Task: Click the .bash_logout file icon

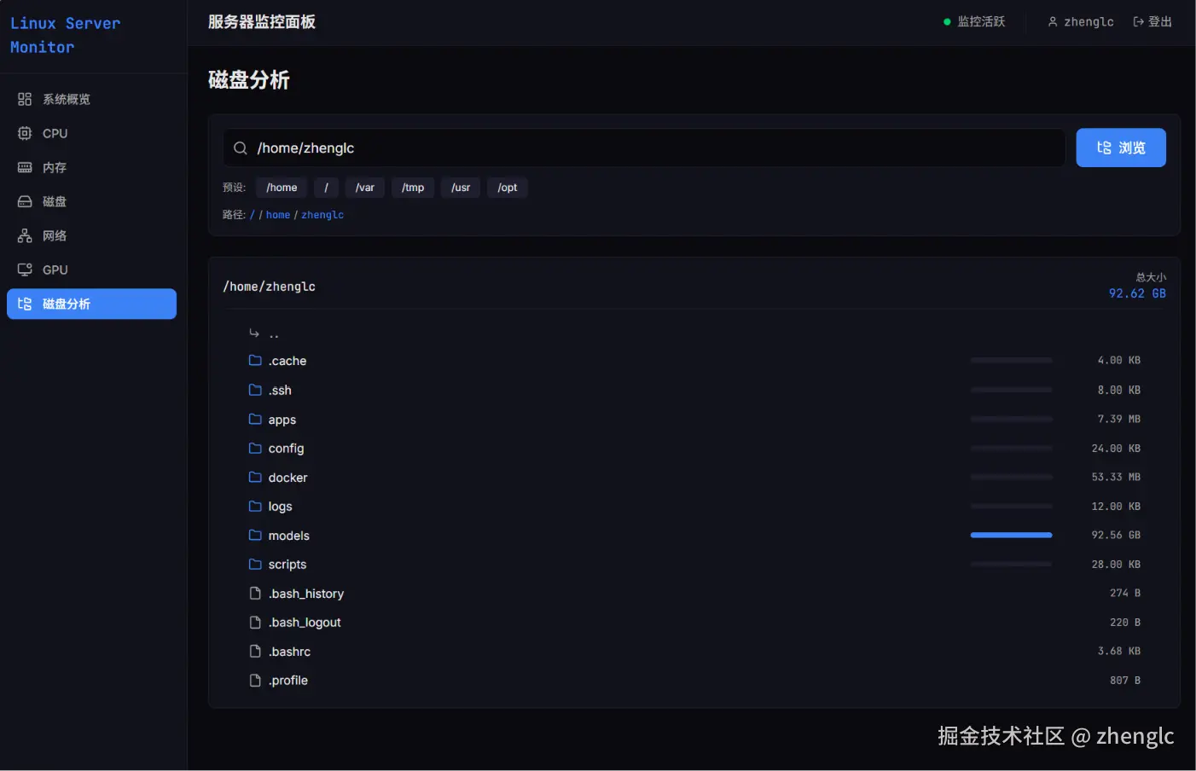Action: coord(255,622)
